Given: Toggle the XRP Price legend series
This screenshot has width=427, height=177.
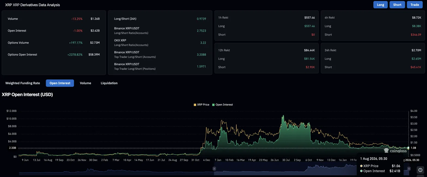Looking at the screenshot, I should (x=202, y=105).
